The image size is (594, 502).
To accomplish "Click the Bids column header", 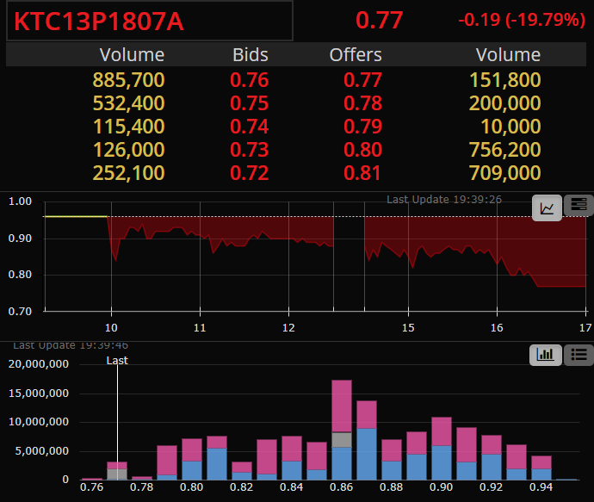I will point(251,55).
